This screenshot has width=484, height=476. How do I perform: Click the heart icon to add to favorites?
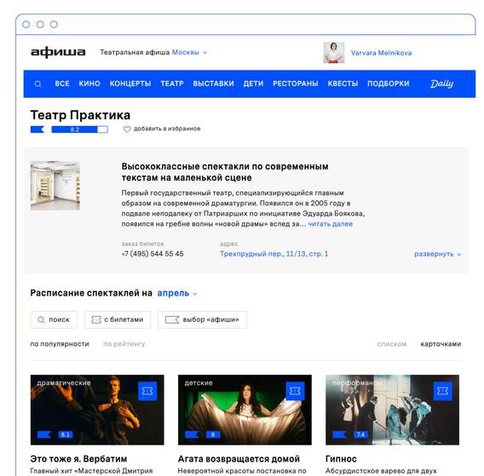(127, 129)
